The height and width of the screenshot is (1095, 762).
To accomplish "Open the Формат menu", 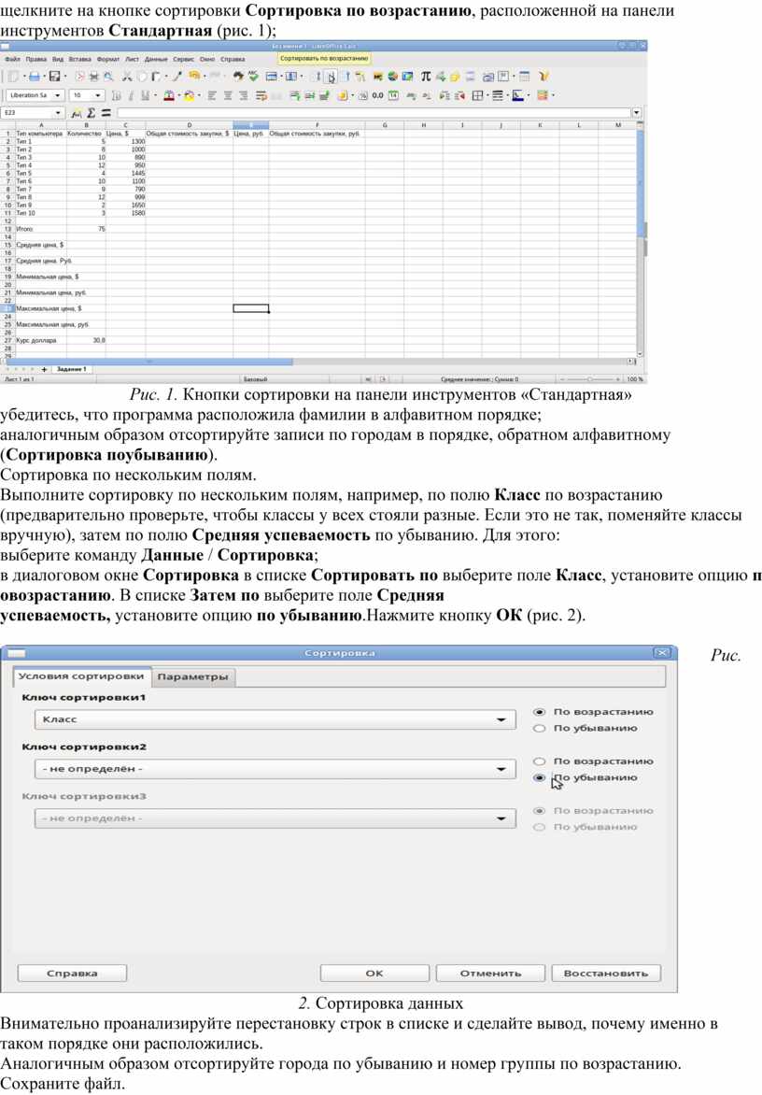I will tap(108, 60).
